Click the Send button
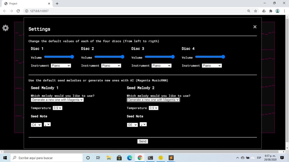 coord(143,141)
